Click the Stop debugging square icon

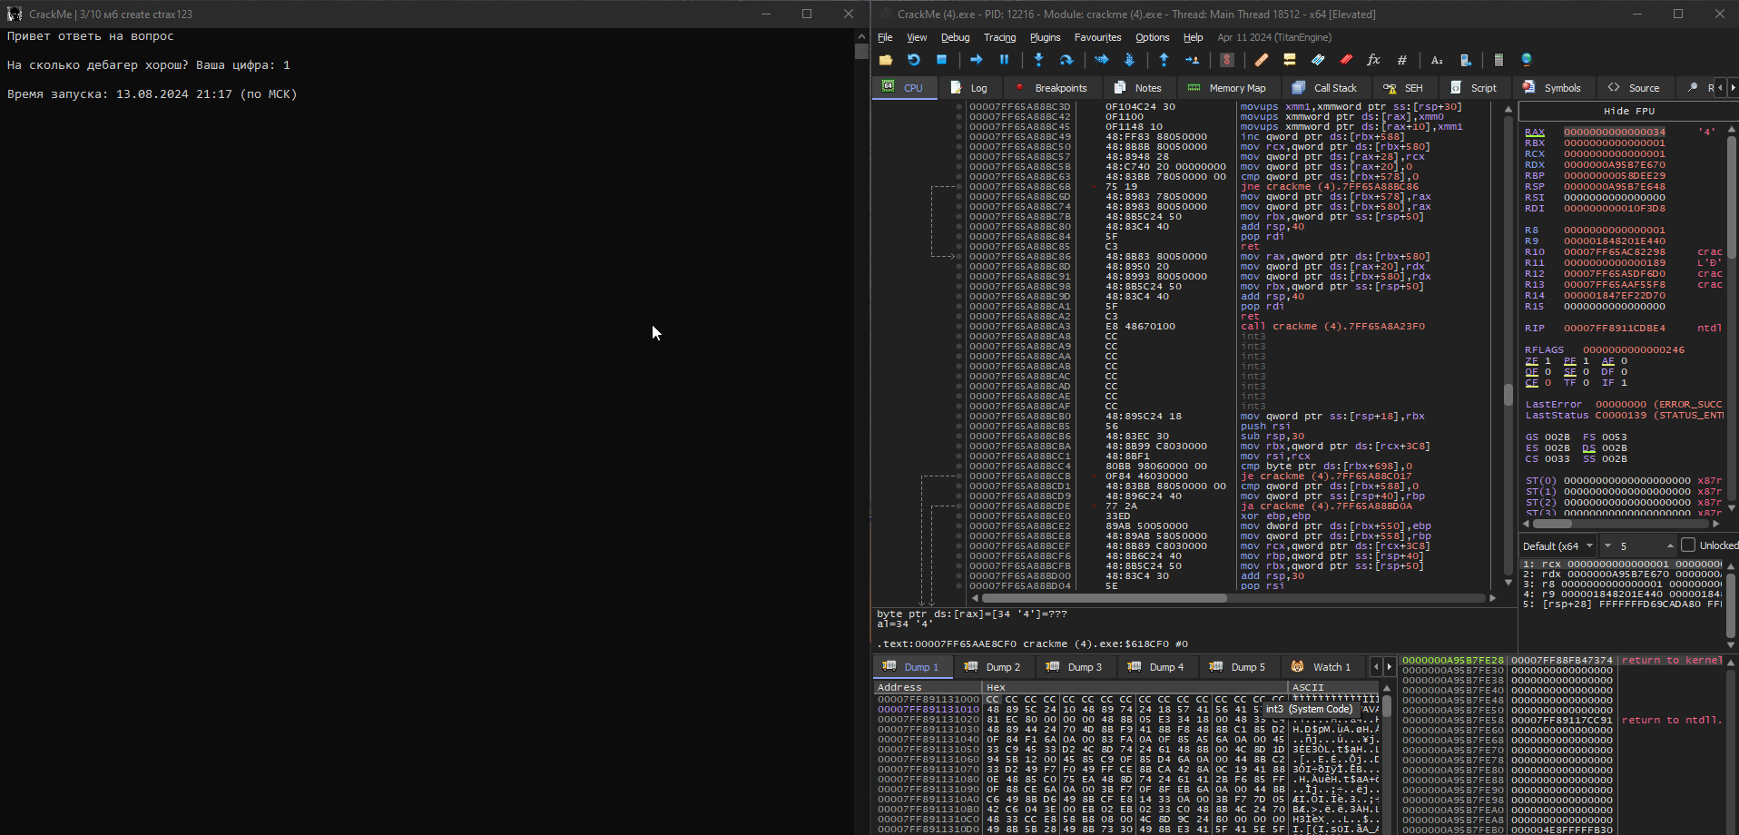(x=942, y=60)
